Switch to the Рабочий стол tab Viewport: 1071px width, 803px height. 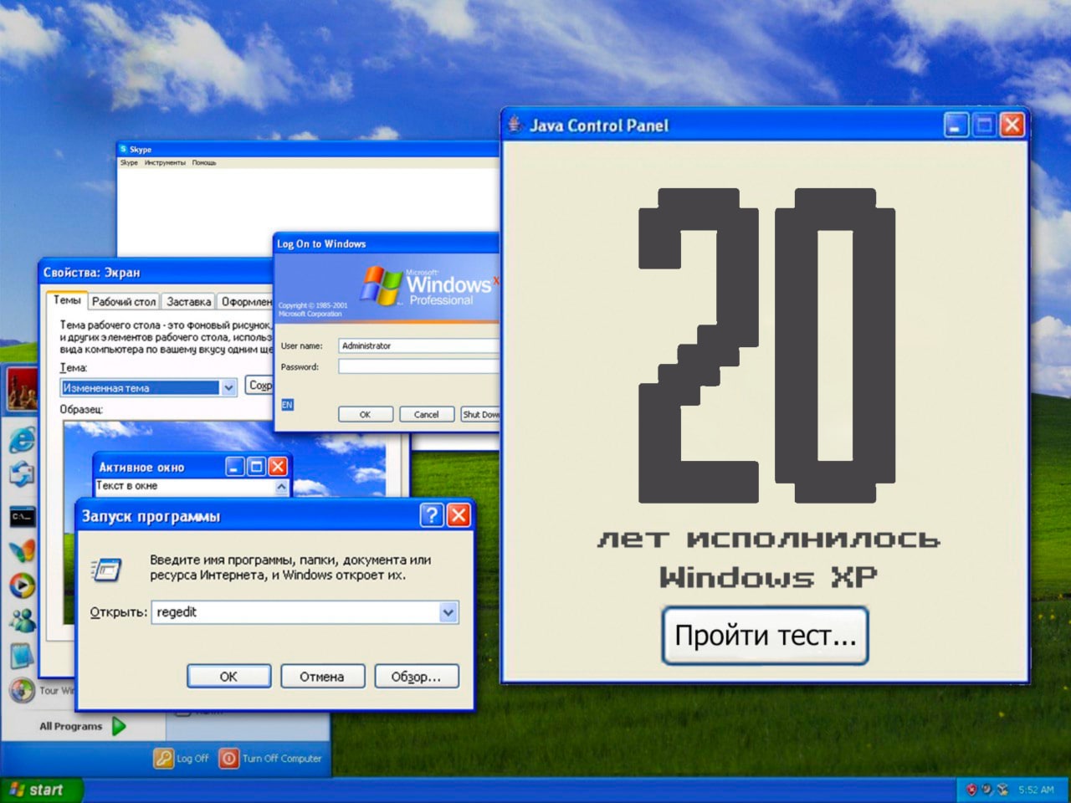coord(124,301)
